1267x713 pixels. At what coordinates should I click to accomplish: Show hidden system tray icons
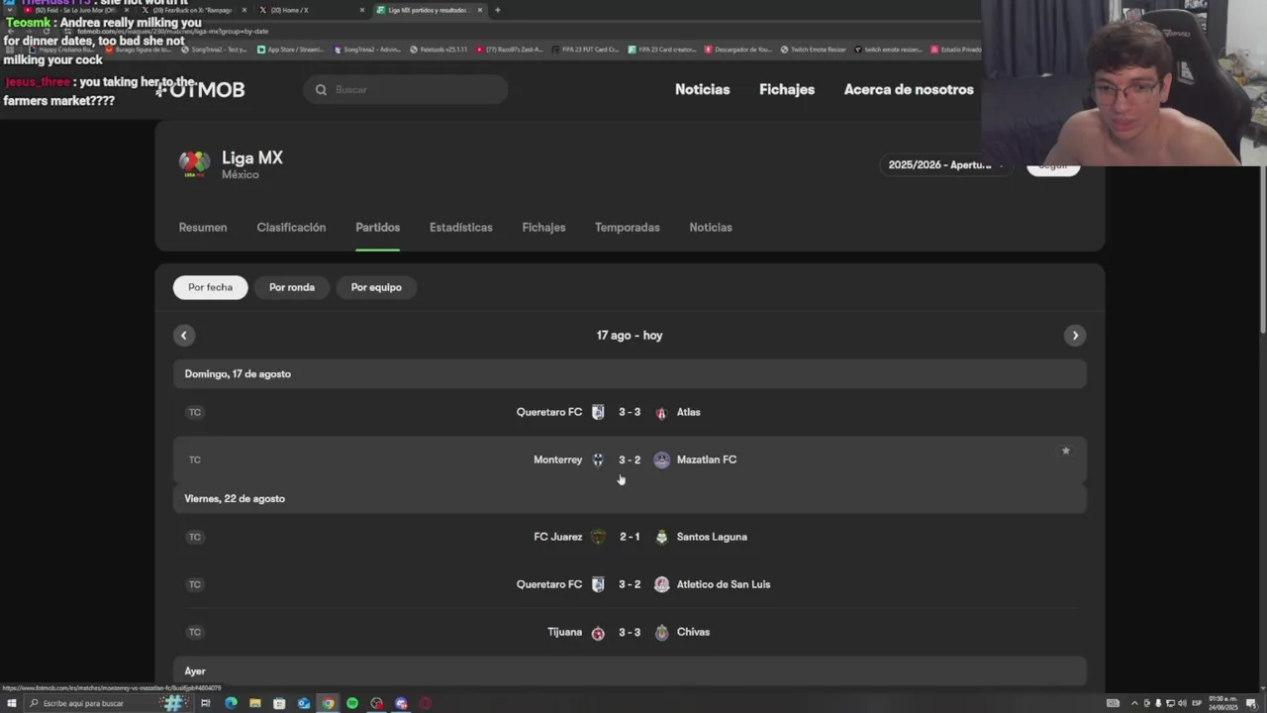(x=1134, y=703)
